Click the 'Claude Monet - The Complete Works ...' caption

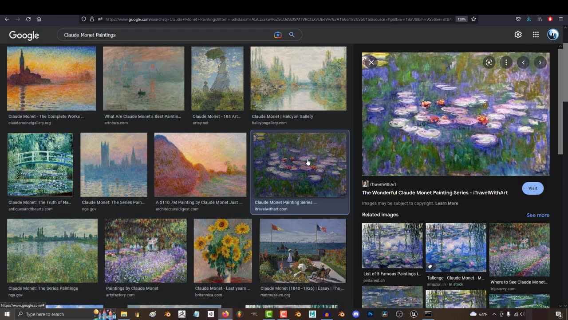tap(46, 116)
